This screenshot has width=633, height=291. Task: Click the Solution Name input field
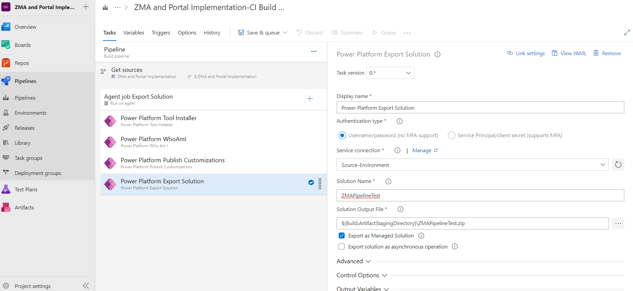(x=480, y=195)
